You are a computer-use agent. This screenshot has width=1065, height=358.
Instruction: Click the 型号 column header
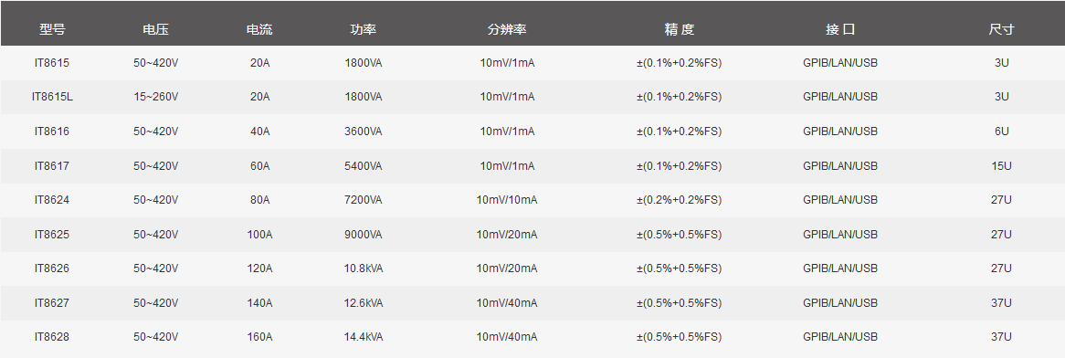[52, 30]
